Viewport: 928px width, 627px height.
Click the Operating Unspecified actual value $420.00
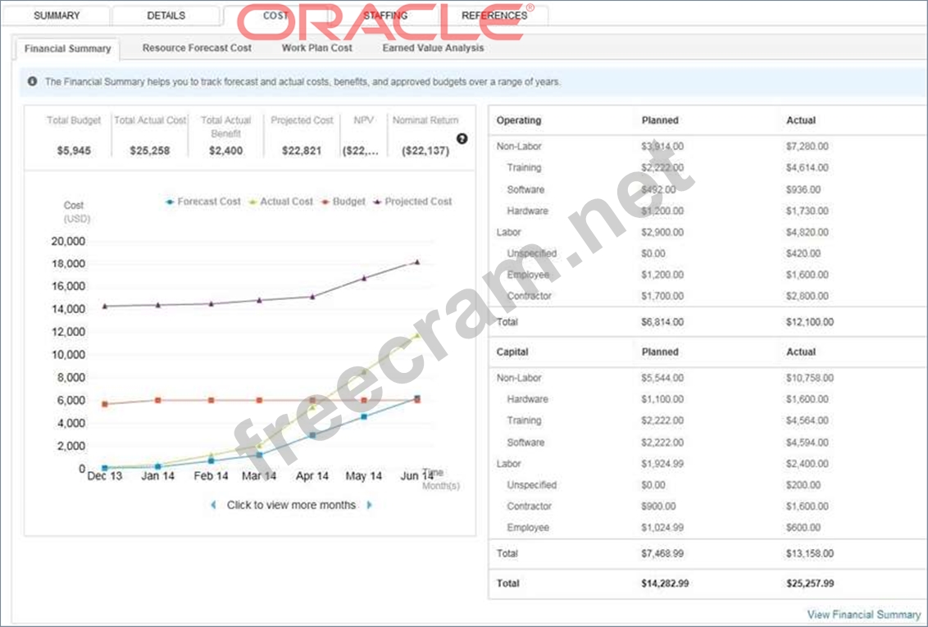pyautogui.click(x=803, y=254)
